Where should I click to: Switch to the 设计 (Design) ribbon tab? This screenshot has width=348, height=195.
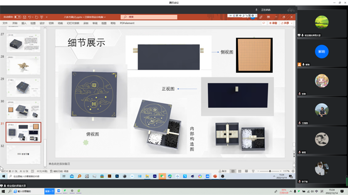[x=42, y=23]
